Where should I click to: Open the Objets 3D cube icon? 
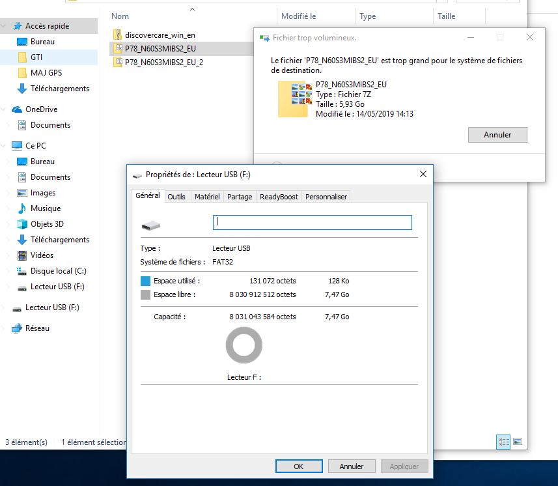(x=22, y=224)
